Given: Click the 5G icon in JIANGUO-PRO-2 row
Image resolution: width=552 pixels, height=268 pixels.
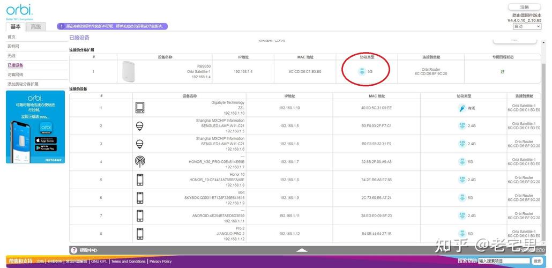Looking at the screenshot, I should click(x=462, y=234).
